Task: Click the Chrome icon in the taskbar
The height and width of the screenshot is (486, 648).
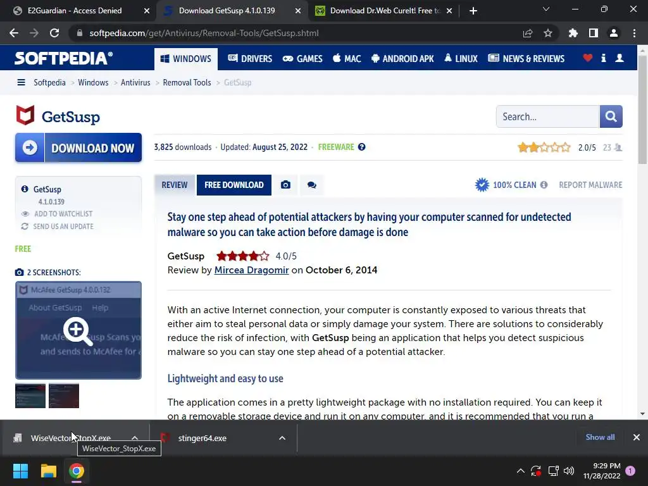Action: pos(77,471)
